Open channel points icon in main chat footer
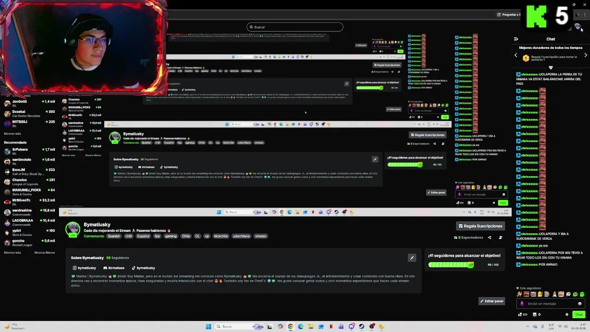This screenshot has height=332, width=590. (x=523, y=314)
